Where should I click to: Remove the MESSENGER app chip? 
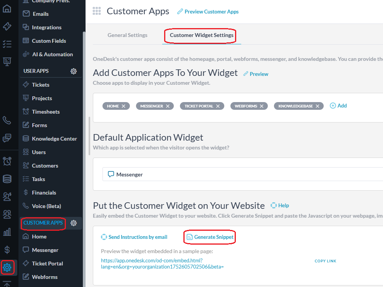pos(168,106)
